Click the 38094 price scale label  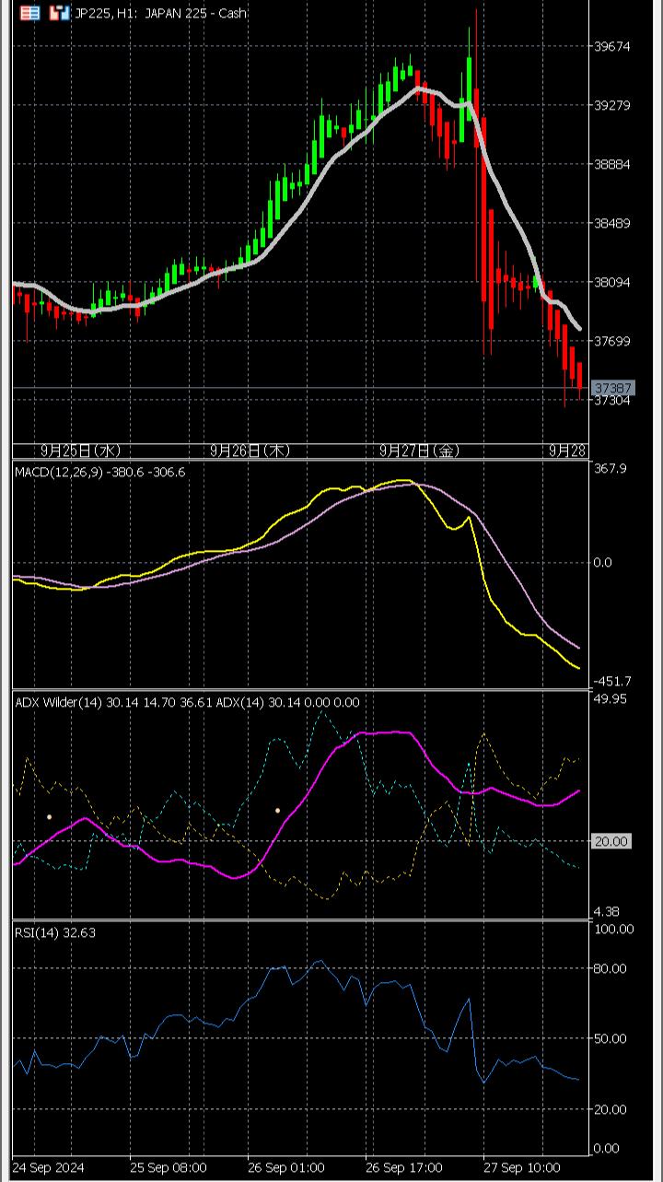(x=612, y=282)
